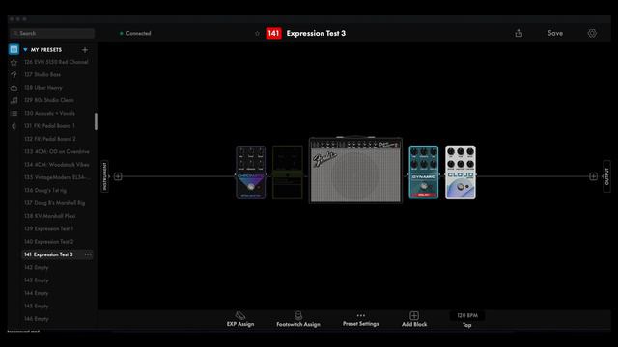Open Preset Settings
The width and height of the screenshot is (618, 347).
[x=360, y=320]
